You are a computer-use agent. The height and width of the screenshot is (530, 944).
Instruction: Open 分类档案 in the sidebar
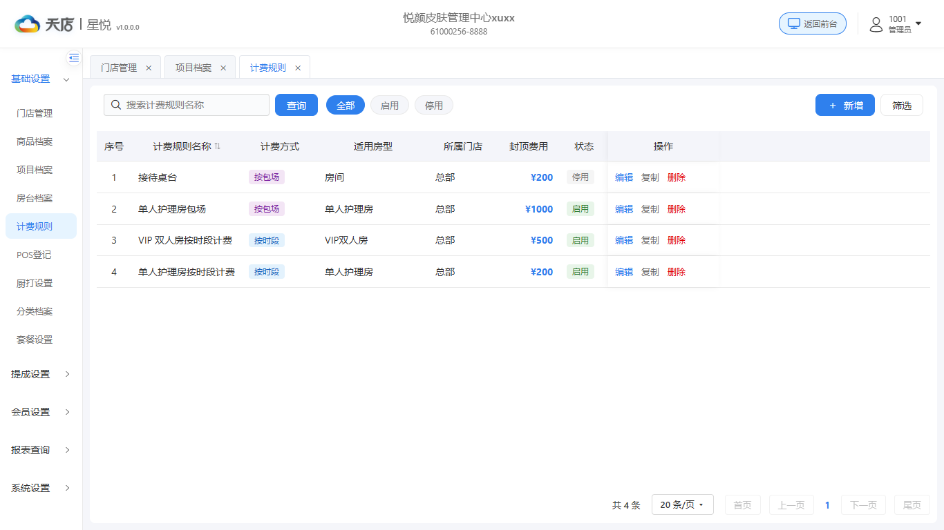click(x=41, y=311)
